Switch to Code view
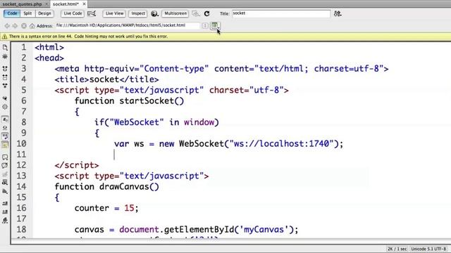This screenshot has height=253, width=451. click(x=12, y=13)
